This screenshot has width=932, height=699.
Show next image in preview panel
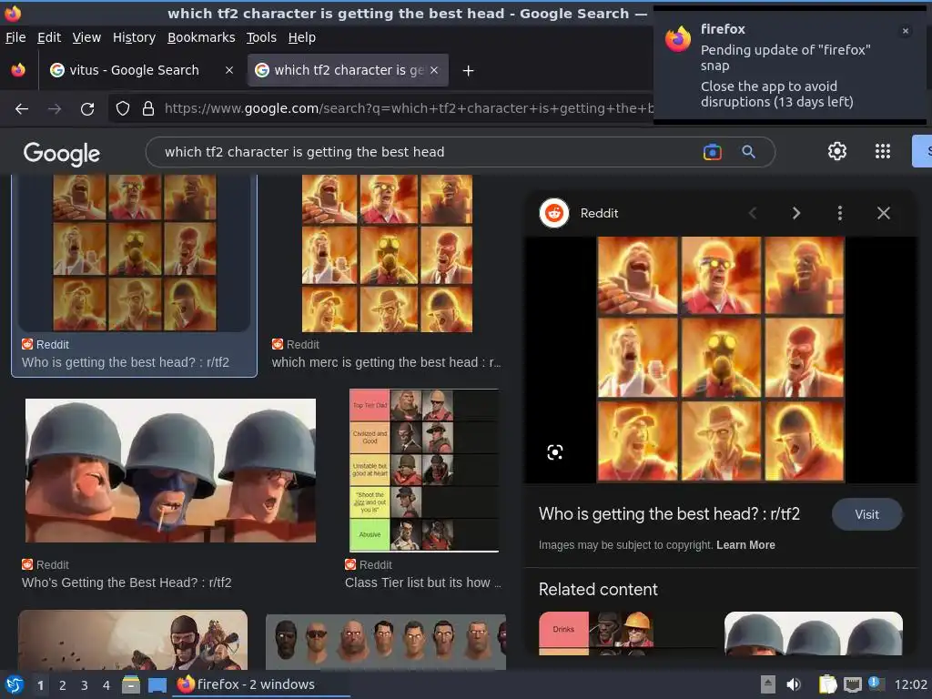pos(795,213)
